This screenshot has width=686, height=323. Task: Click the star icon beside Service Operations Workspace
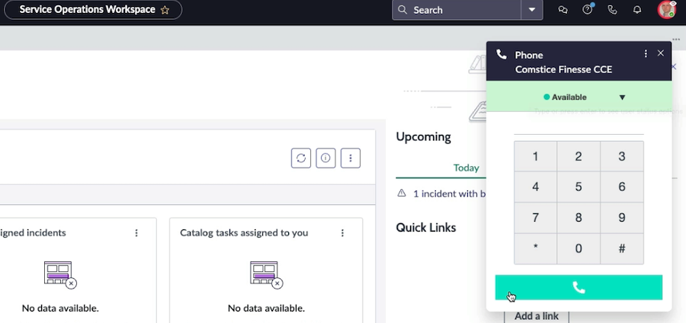click(x=165, y=10)
